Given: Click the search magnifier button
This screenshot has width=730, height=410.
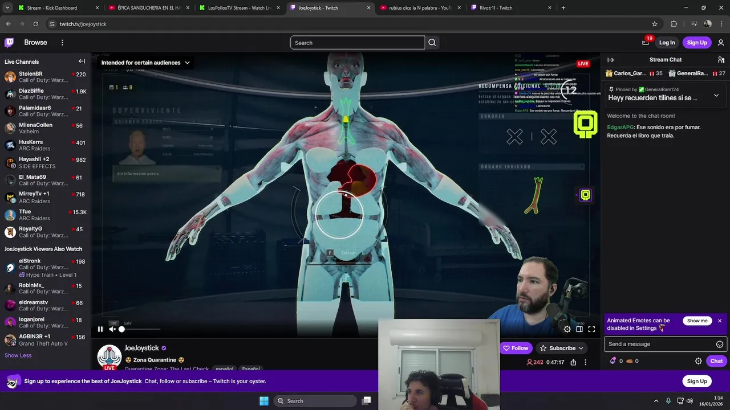Looking at the screenshot, I should point(432,43).
